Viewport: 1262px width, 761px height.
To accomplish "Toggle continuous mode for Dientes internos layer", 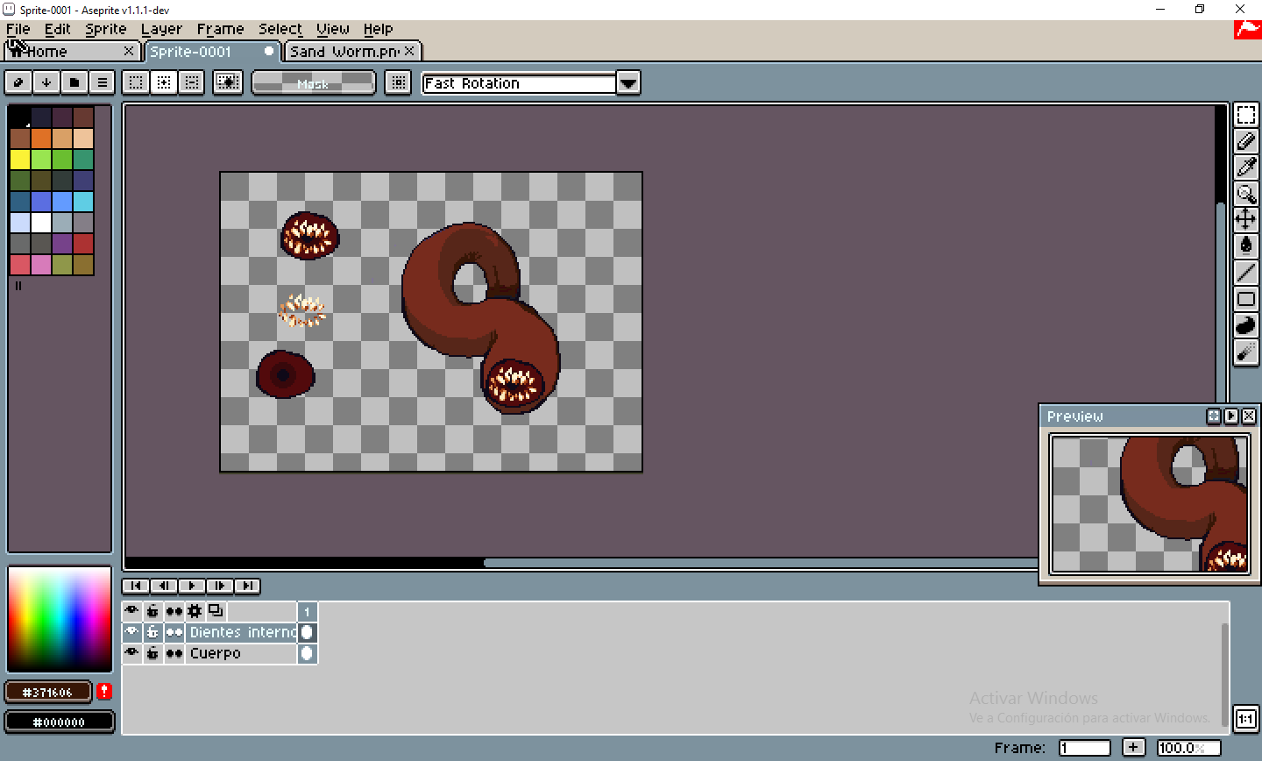I will click(x=174, y=632).
